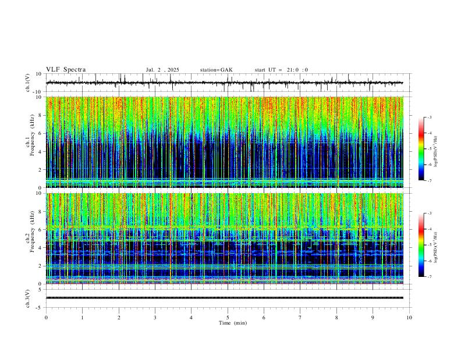
Task: Click time axis tick label "10"
Action: [x=409, y=318]
